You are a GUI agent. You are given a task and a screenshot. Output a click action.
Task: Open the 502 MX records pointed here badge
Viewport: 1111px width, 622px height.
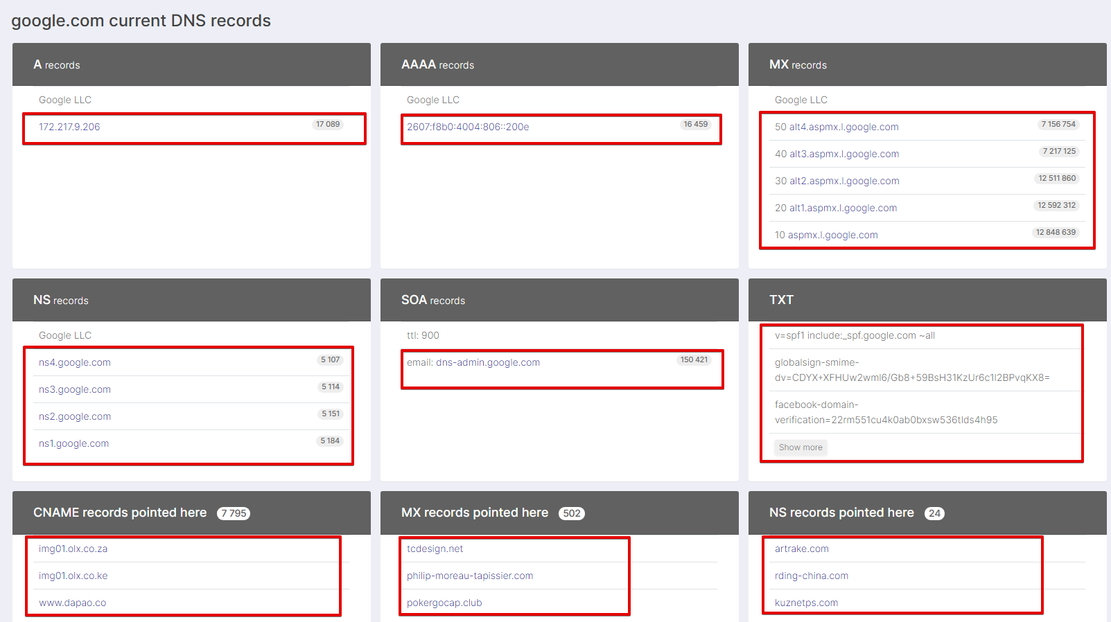pyautogui.click(x=572, y=513)
